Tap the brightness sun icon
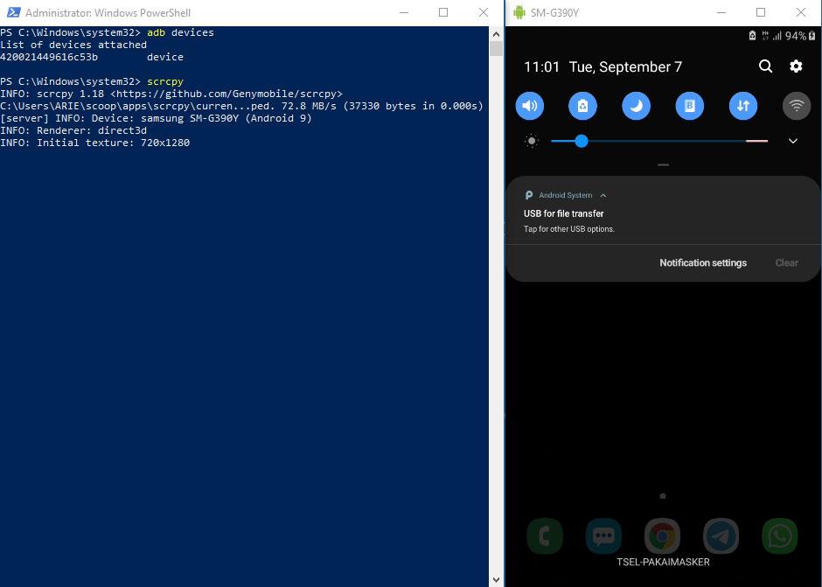Screen dimensions: 822x587 pos(532,141)
